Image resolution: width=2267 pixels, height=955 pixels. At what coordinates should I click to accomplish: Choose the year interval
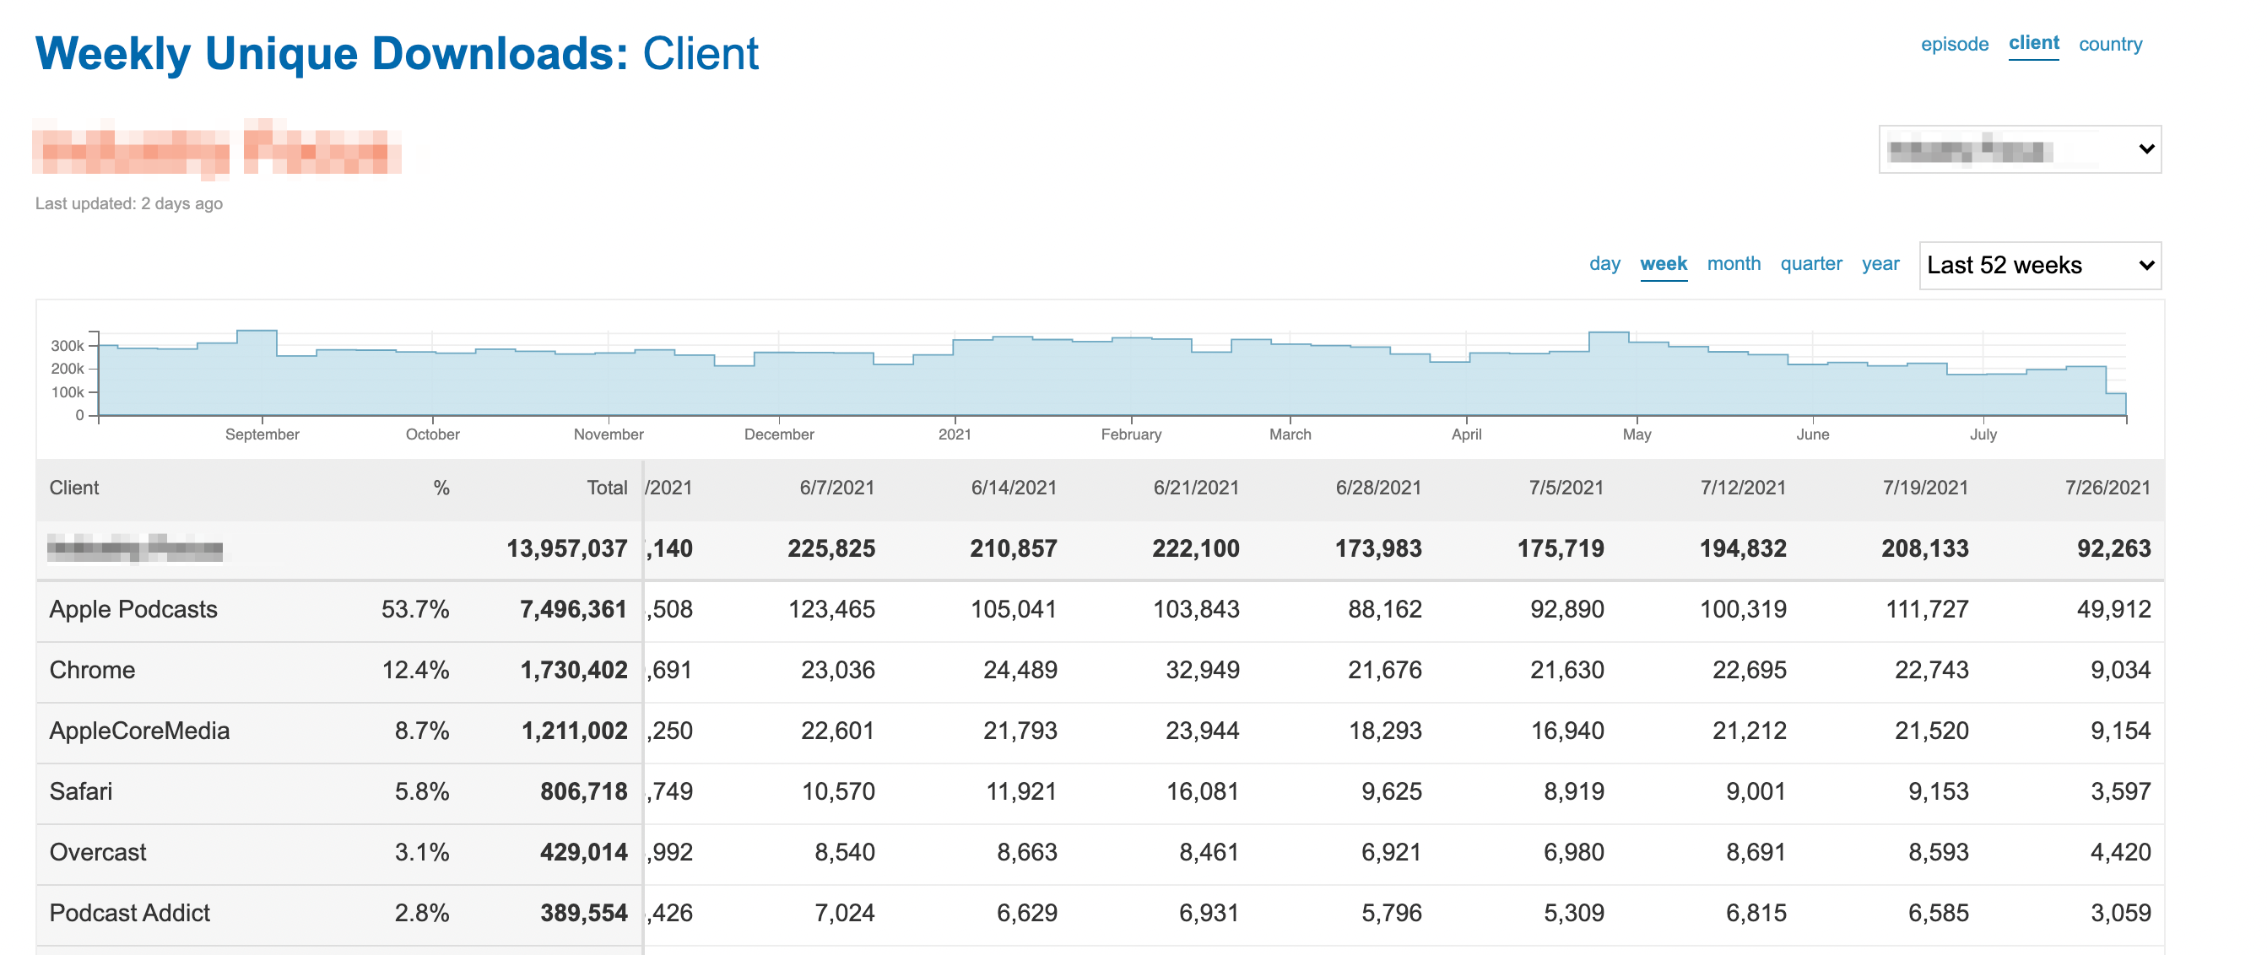1880,264
